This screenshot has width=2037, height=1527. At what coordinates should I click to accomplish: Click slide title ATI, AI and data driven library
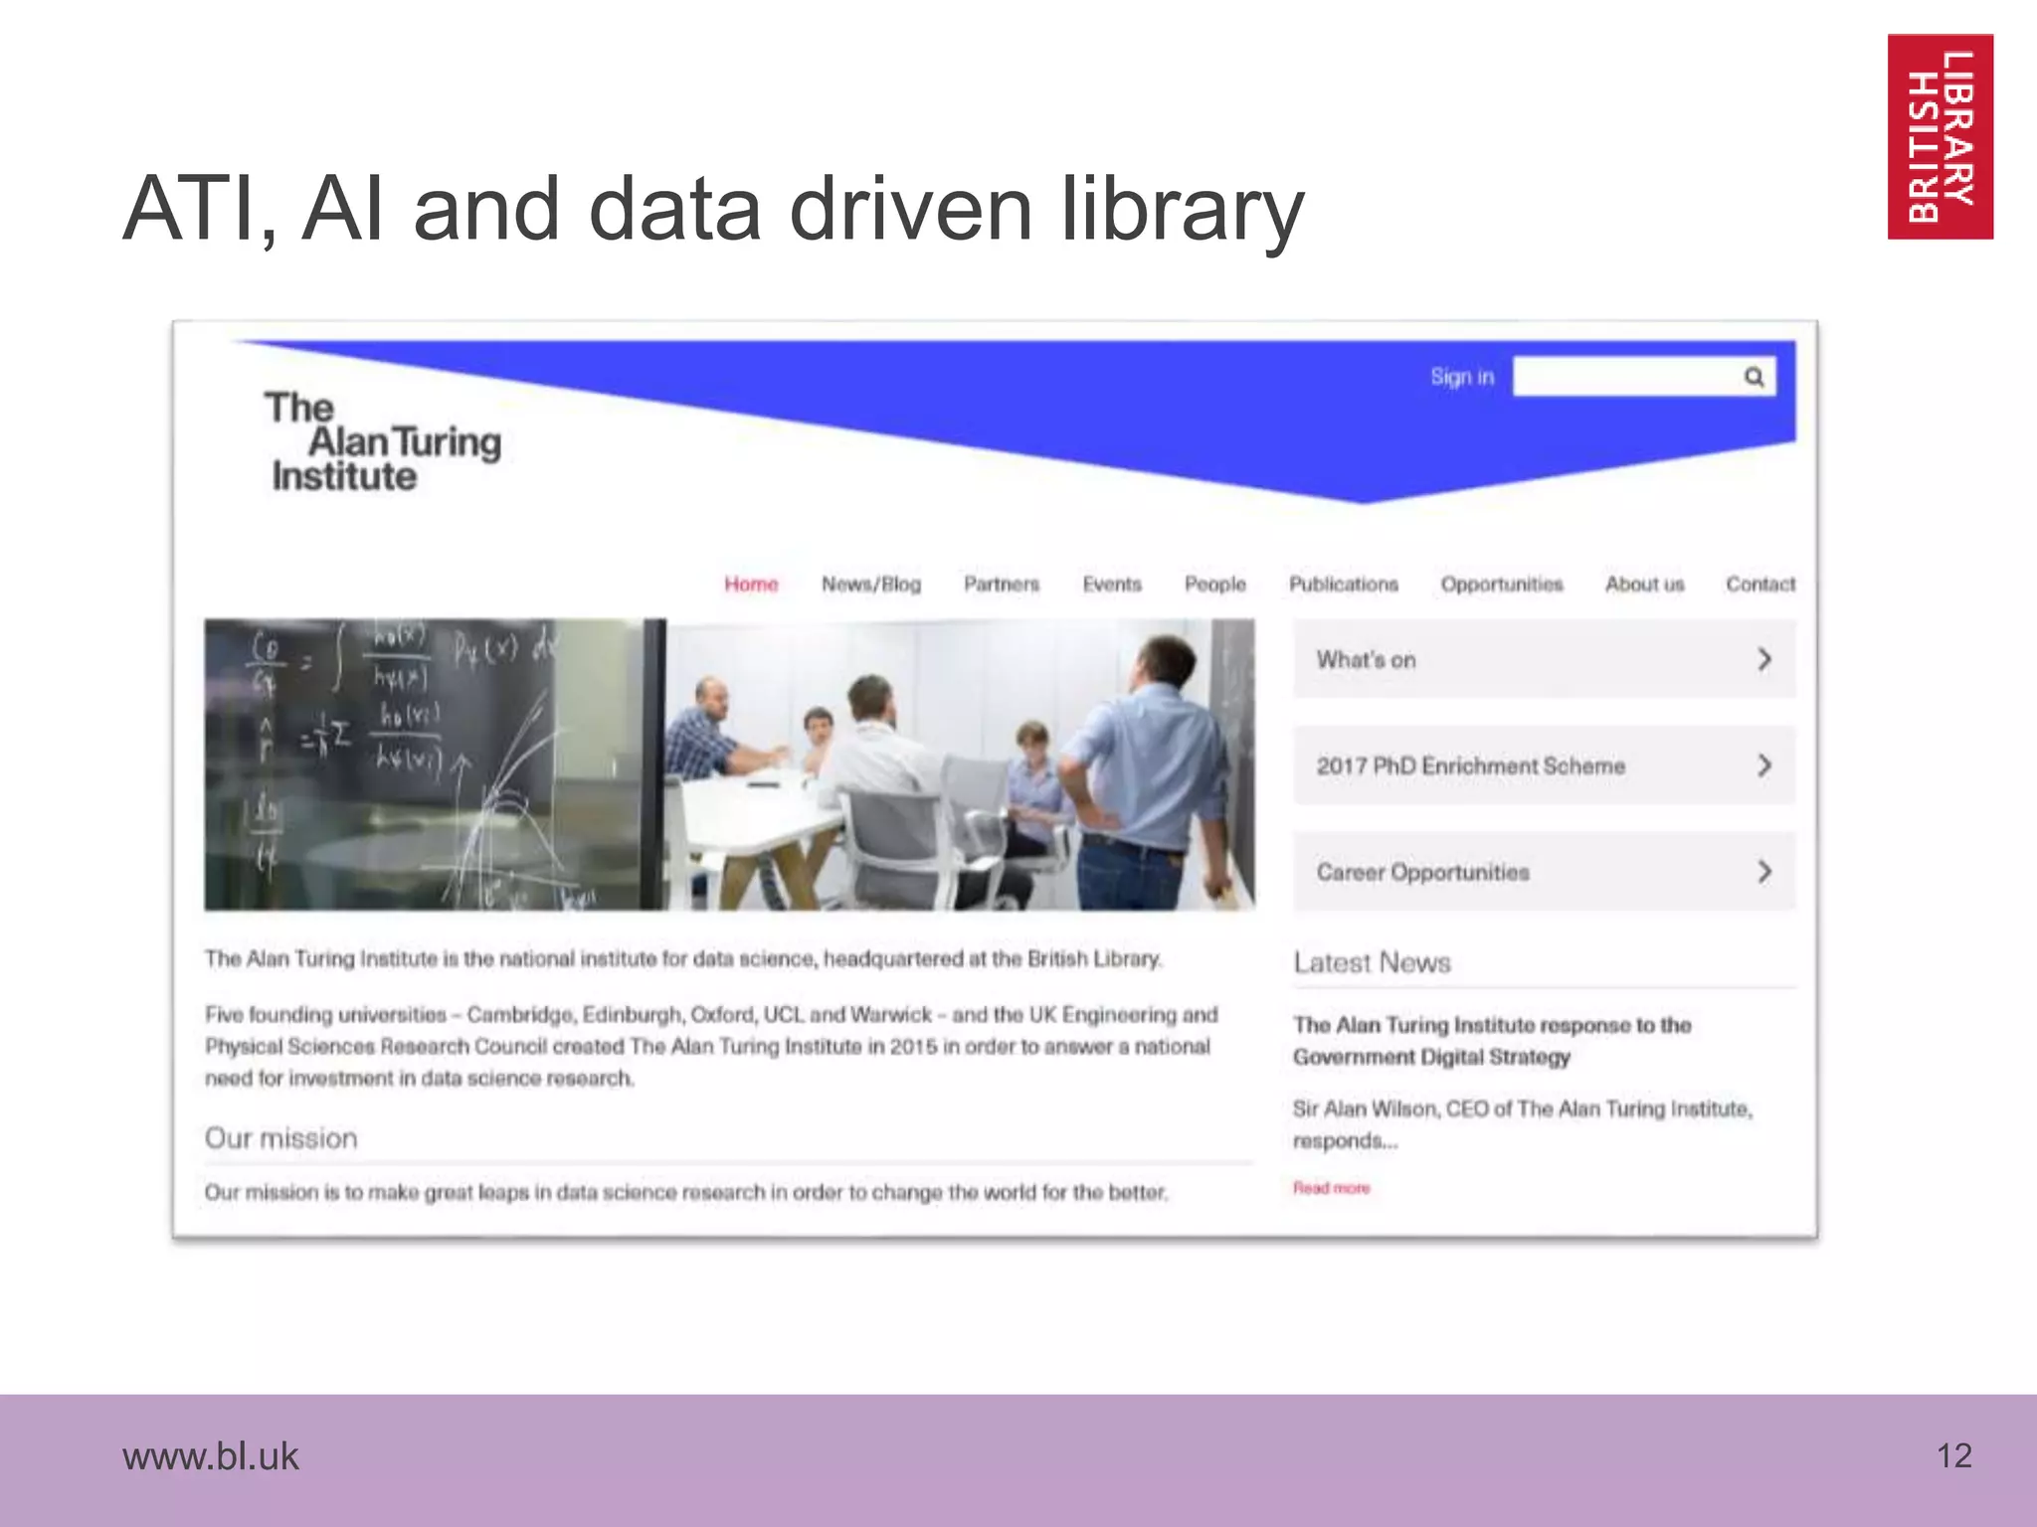pyautogui.click(x=713, y=210)
